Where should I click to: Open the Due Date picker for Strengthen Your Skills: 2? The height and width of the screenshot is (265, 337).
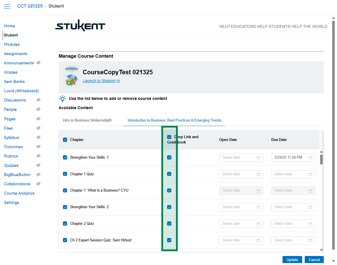293,207
